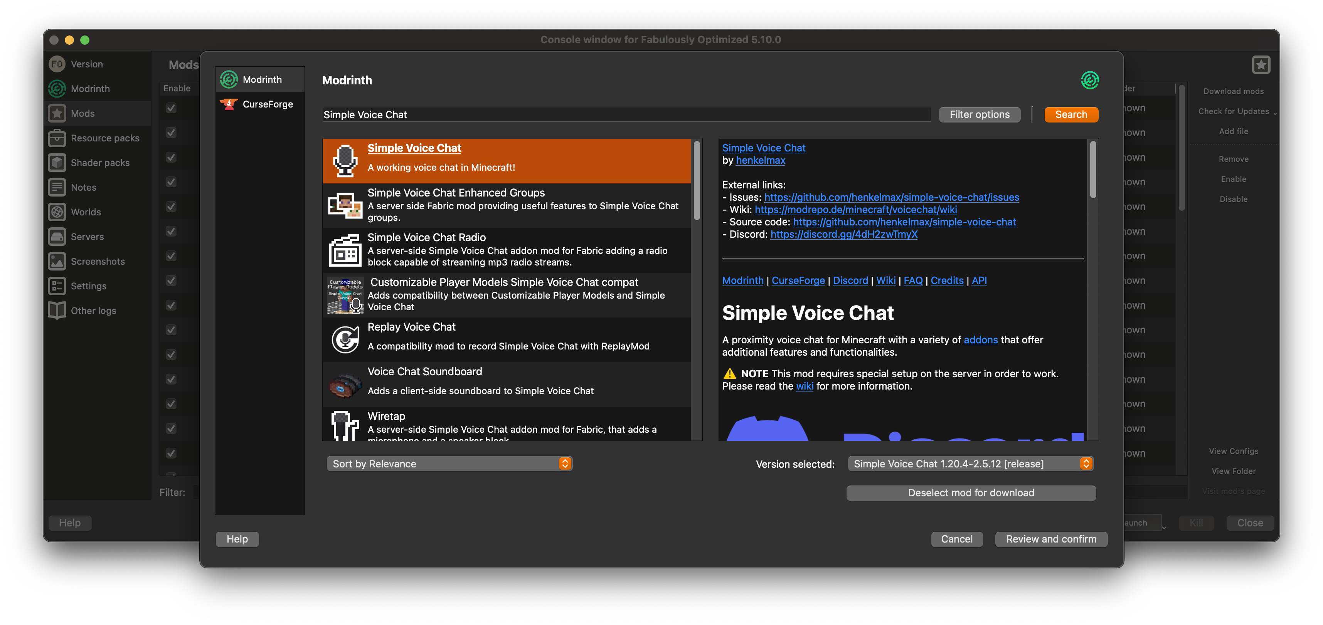This screenshot has height=625, width=1323.
Task: Click the console window Help button
Action: click(x=70, y=523)
